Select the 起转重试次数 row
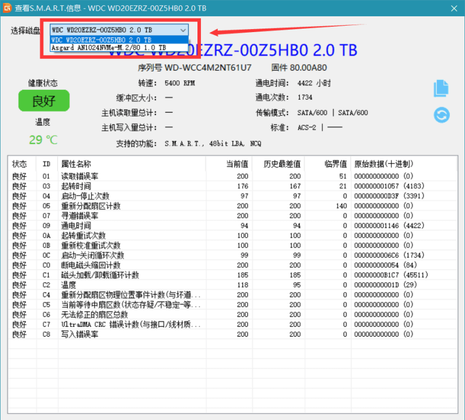Viewport: 465px width, 420px height. 232,236
